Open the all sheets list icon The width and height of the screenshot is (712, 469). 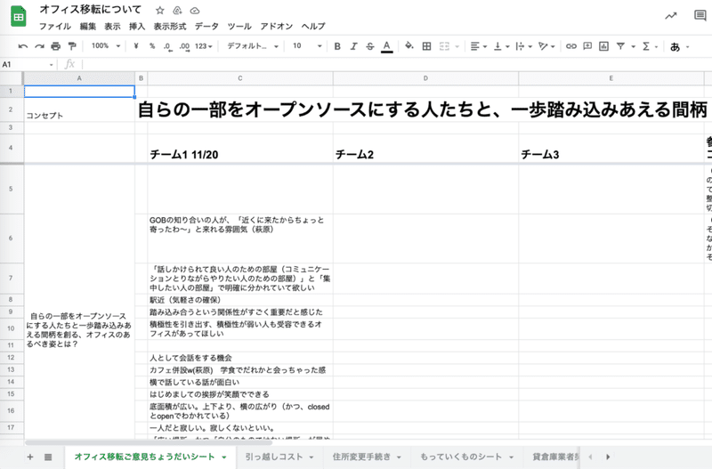coord(48,457)
